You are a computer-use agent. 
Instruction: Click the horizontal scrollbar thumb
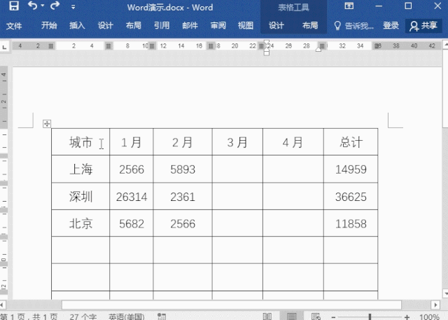(232, 305)
